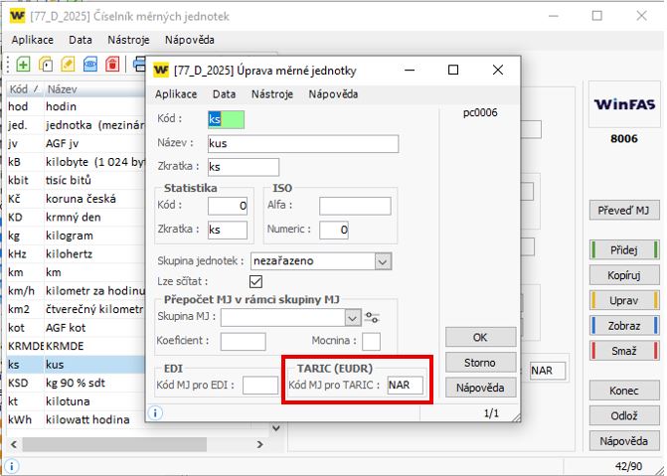Click the info icon in main window status bar
The height and width of the screenshot is (476, 667).
(x=11, y=465)
